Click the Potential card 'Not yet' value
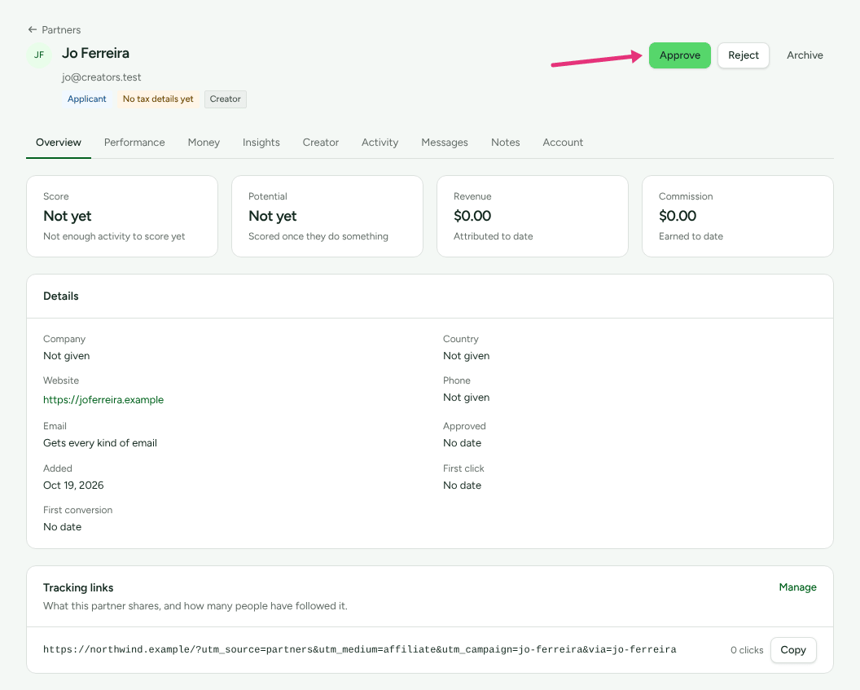The height and width of the screenshot is (690, 860). [273, 216]
